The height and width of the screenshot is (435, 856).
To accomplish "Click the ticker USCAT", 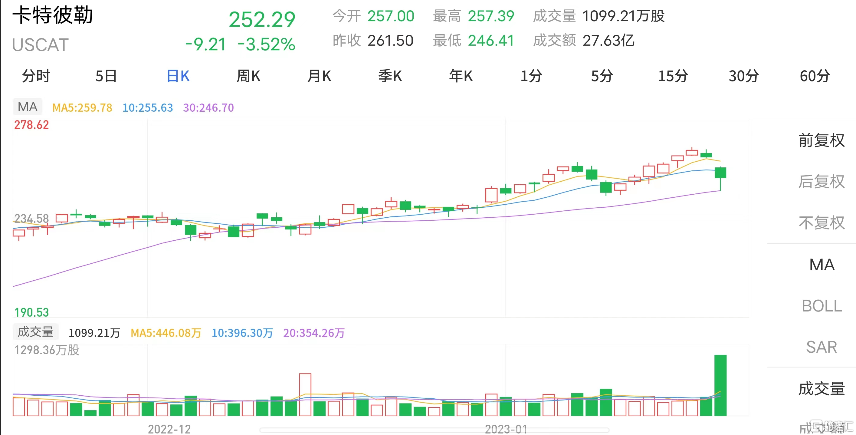I will tap(40, 44).
